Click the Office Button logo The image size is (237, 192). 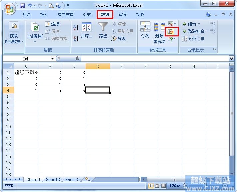point(9,9)
